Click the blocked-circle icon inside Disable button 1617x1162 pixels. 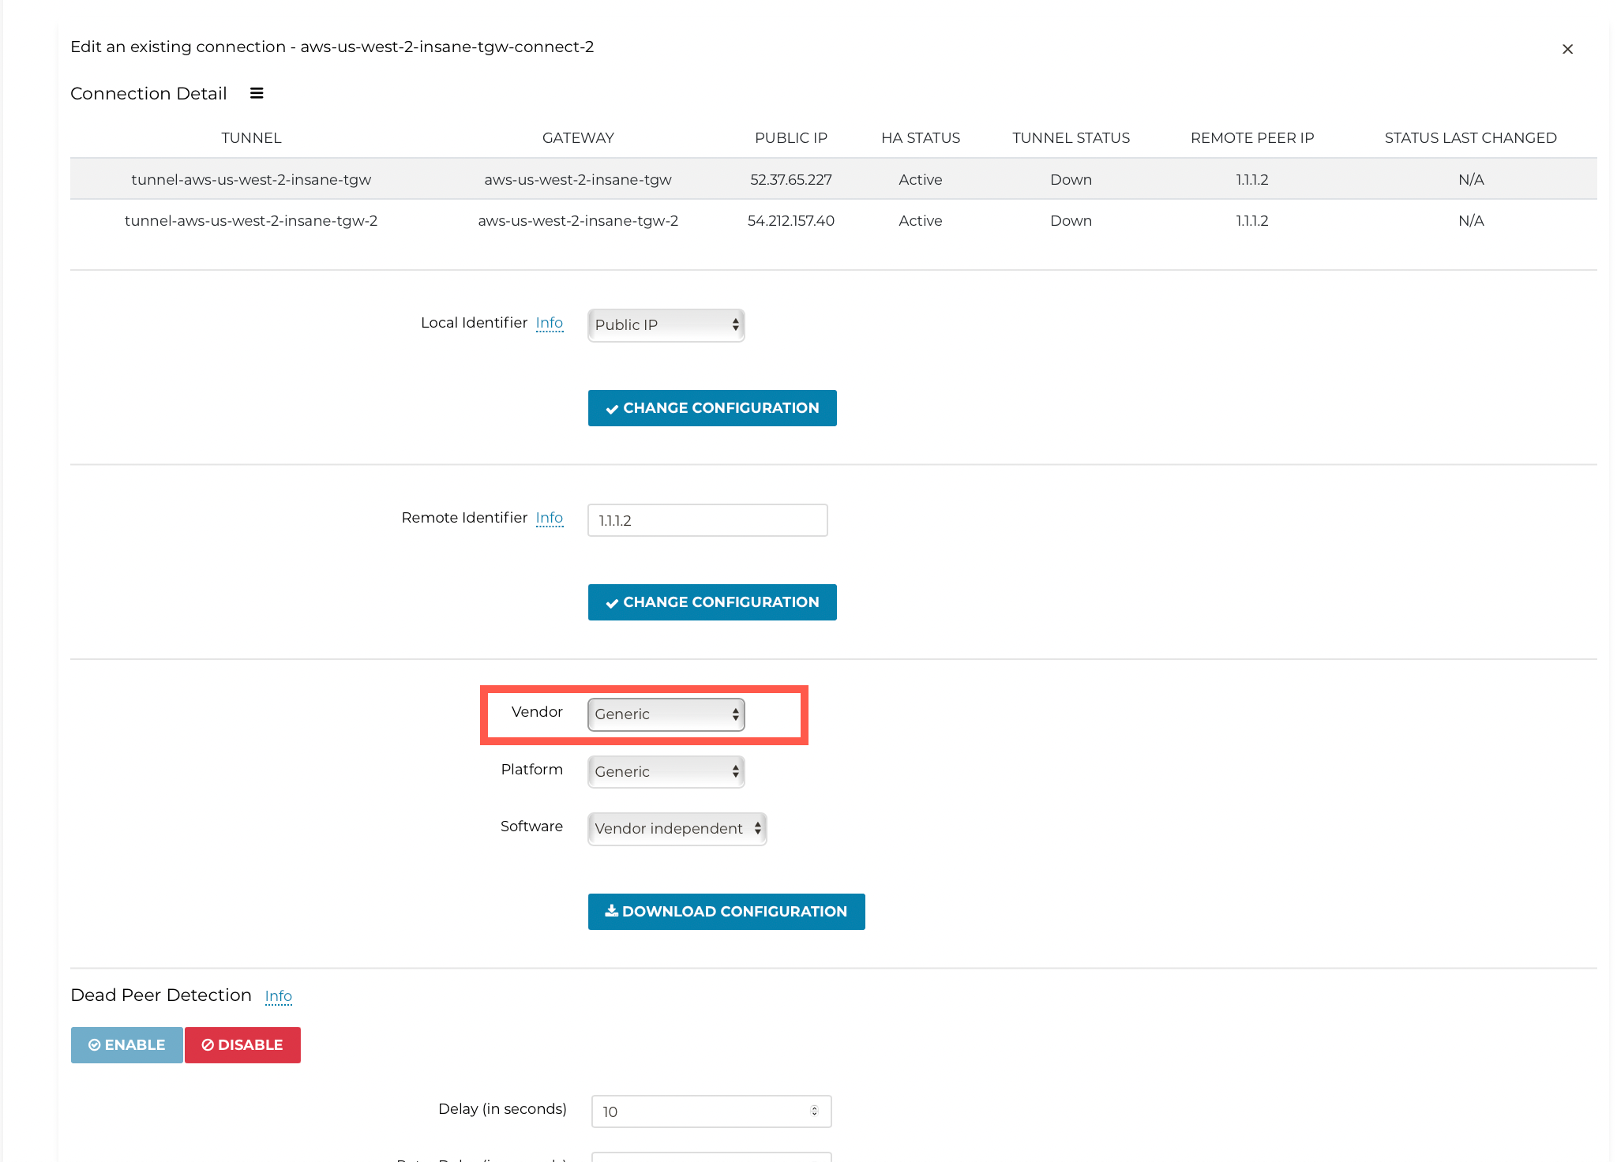208,1044
